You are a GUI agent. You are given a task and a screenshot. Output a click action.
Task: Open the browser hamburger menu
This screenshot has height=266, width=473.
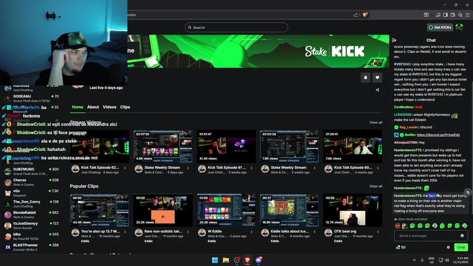pyautogui.click(x=467, y=15)
